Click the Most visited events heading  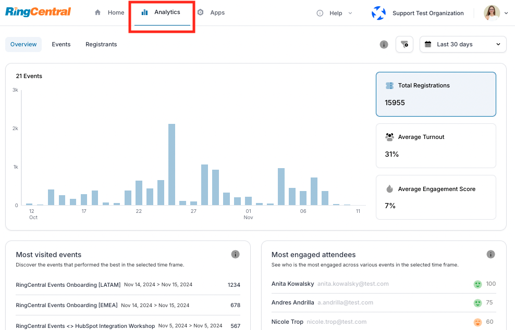click(48, 255)
